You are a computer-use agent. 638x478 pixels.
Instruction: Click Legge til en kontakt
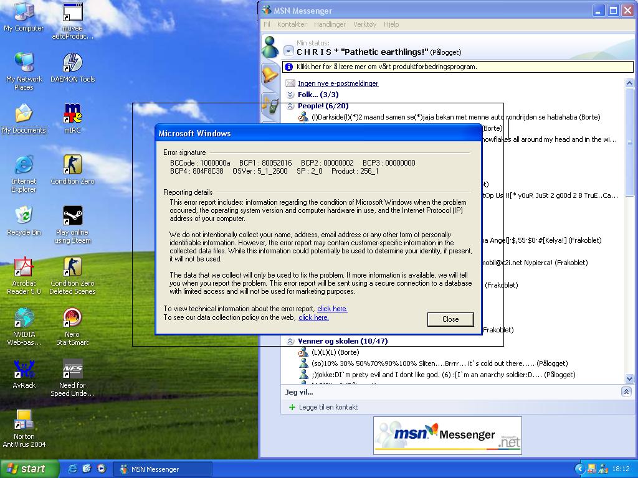[x=328, y=407]
